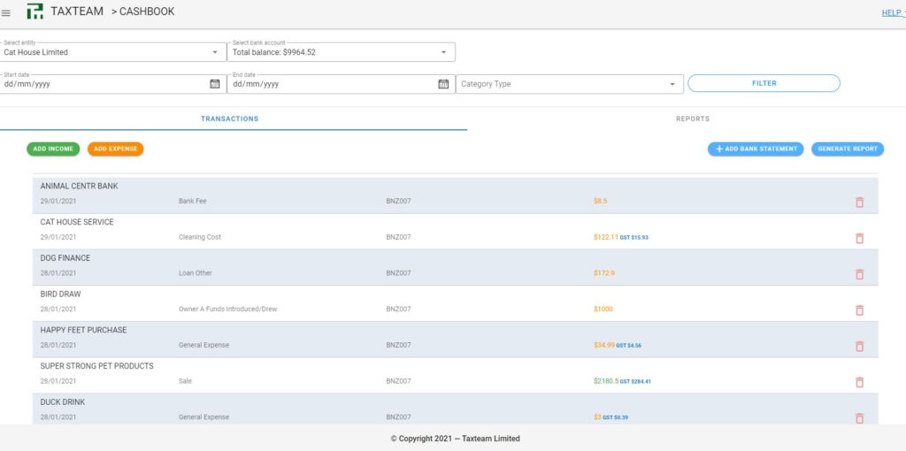
Task: Open the Category Type dropdown
Action: click(x=570, y=84)
